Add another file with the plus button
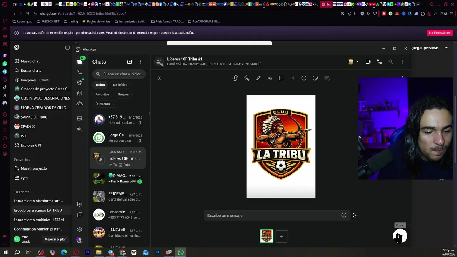 pyautogui.click(x=282, y=236)
